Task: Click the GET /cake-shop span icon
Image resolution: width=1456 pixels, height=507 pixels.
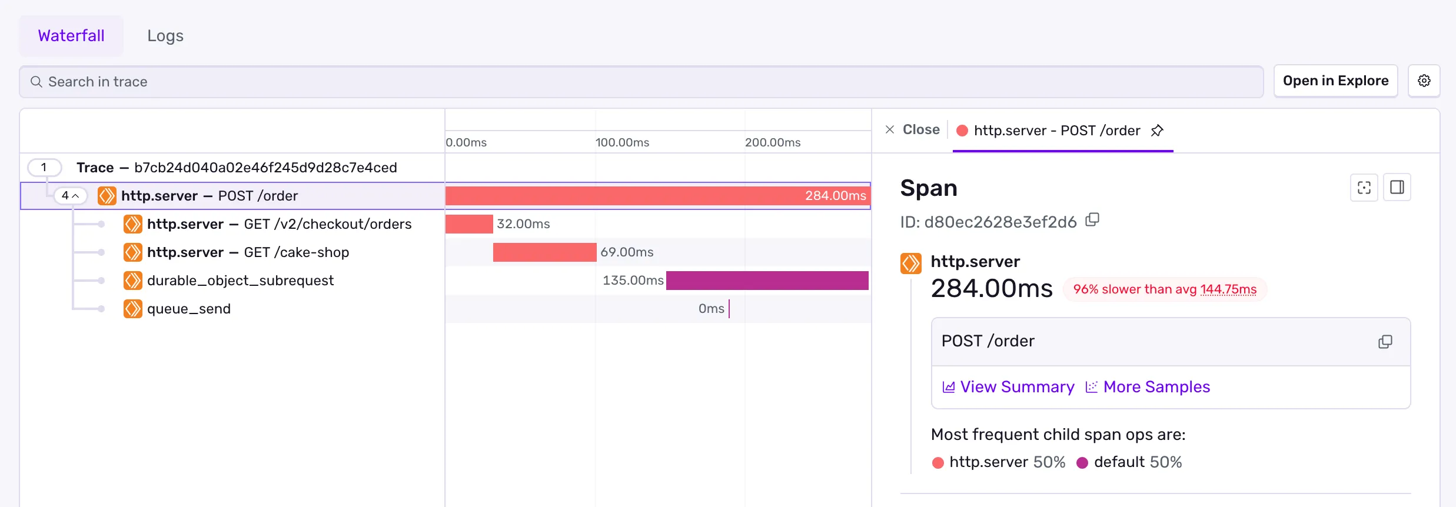Action: (133, 252)
